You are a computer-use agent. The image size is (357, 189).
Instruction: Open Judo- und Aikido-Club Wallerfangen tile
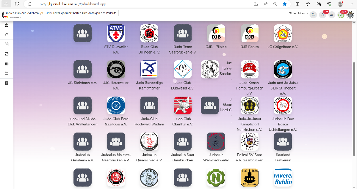[x=82, y=105]
